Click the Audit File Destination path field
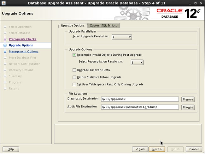 [x=140, y=107]
